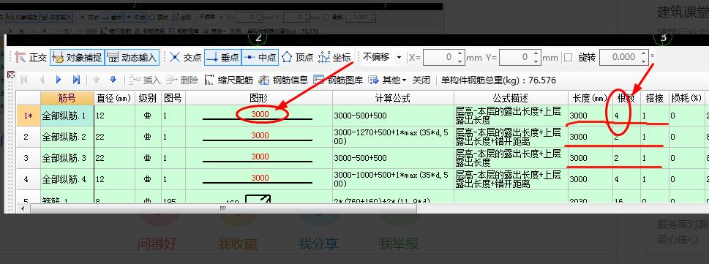Click the 旋转 angle input field

(x=620, y=58)
